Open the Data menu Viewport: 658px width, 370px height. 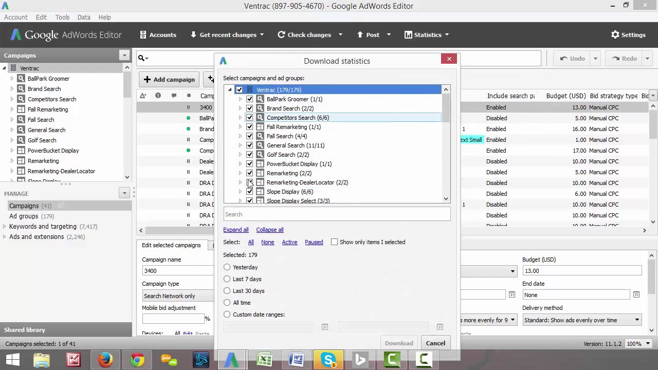click(84, 17)
